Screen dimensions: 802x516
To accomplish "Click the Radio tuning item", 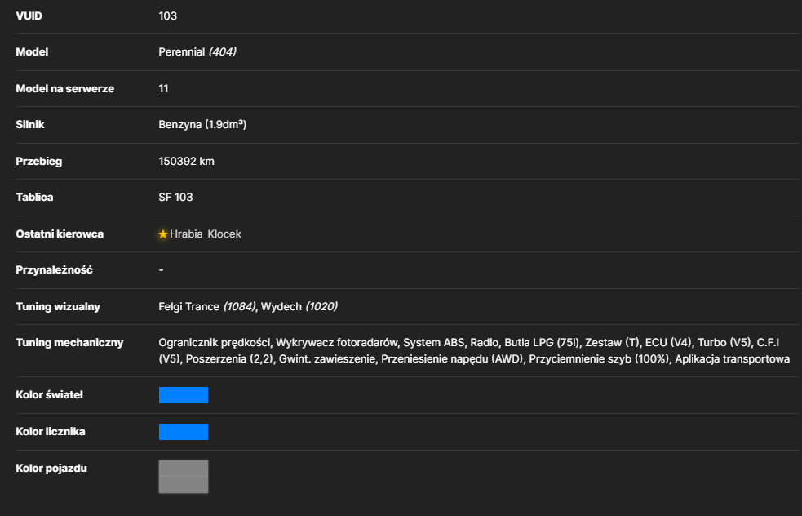I will (485, 342).
